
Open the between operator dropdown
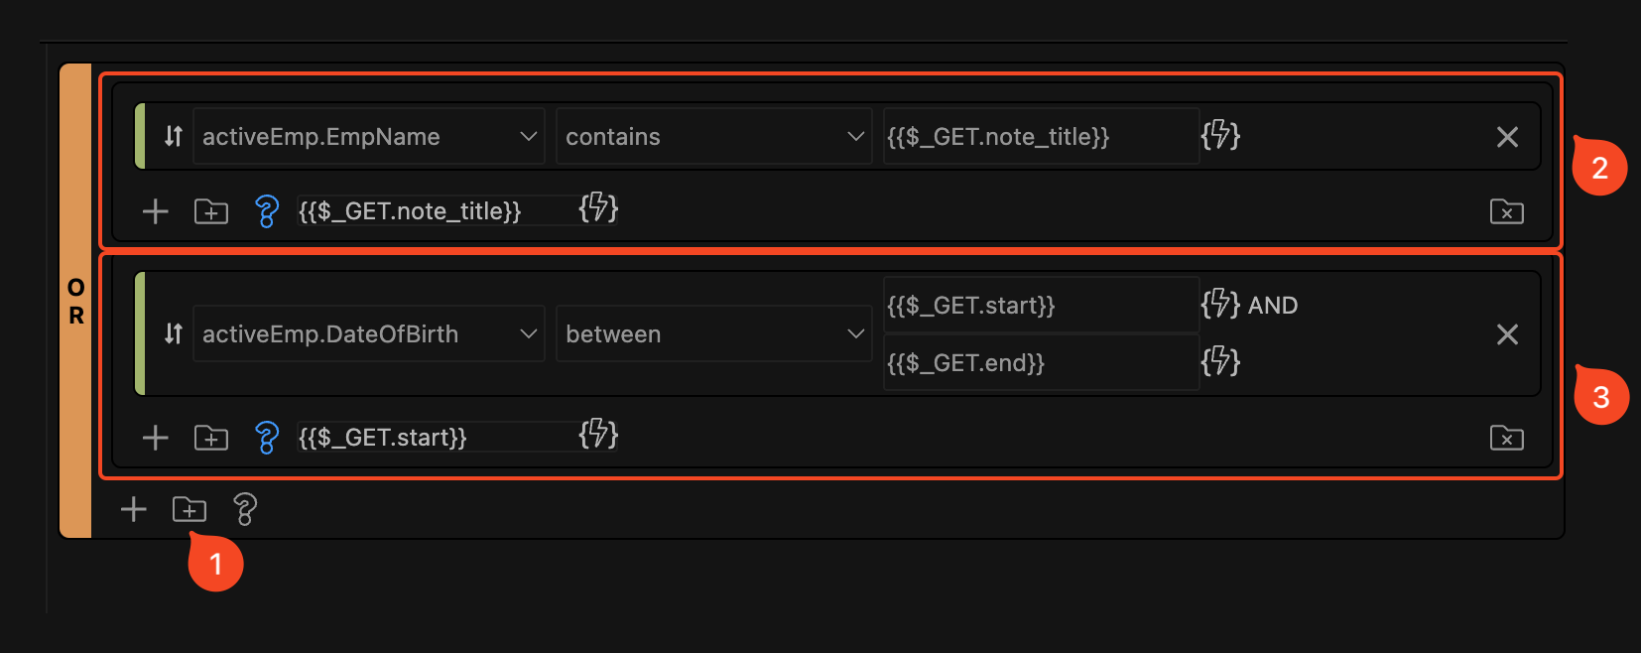(x=713, y=333)
